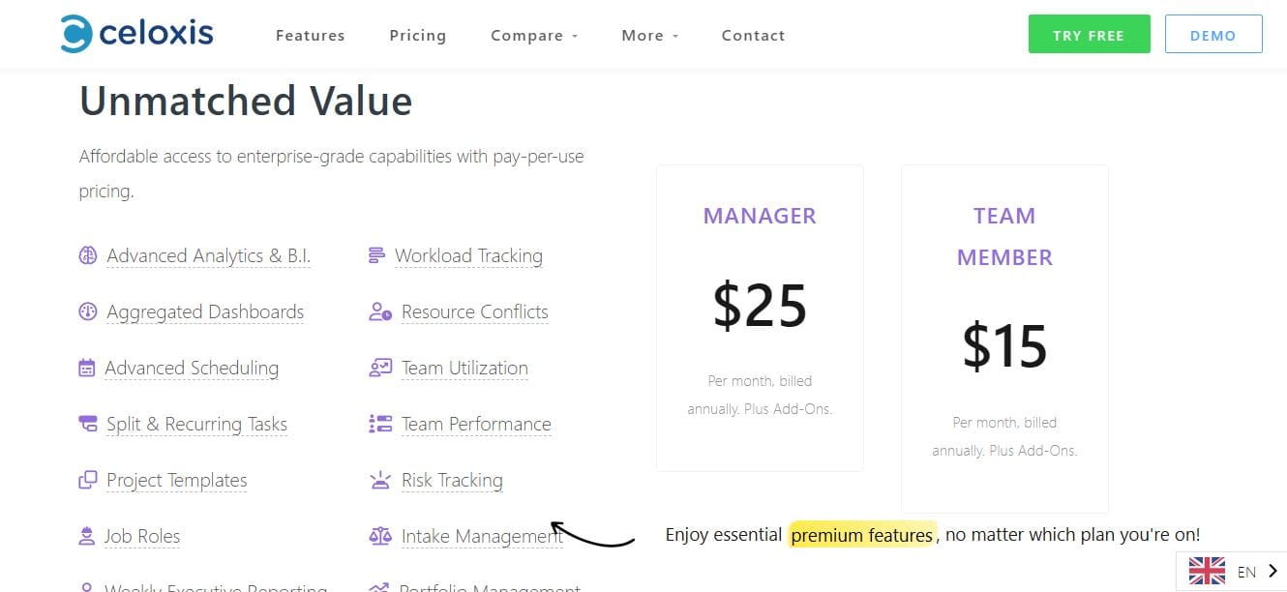
Task: Expand the EN language selector chevron
Action: click(x=1274, y=571)
